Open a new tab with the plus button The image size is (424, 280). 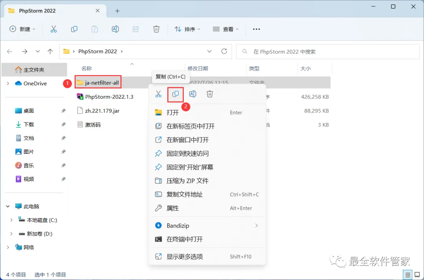117,11
